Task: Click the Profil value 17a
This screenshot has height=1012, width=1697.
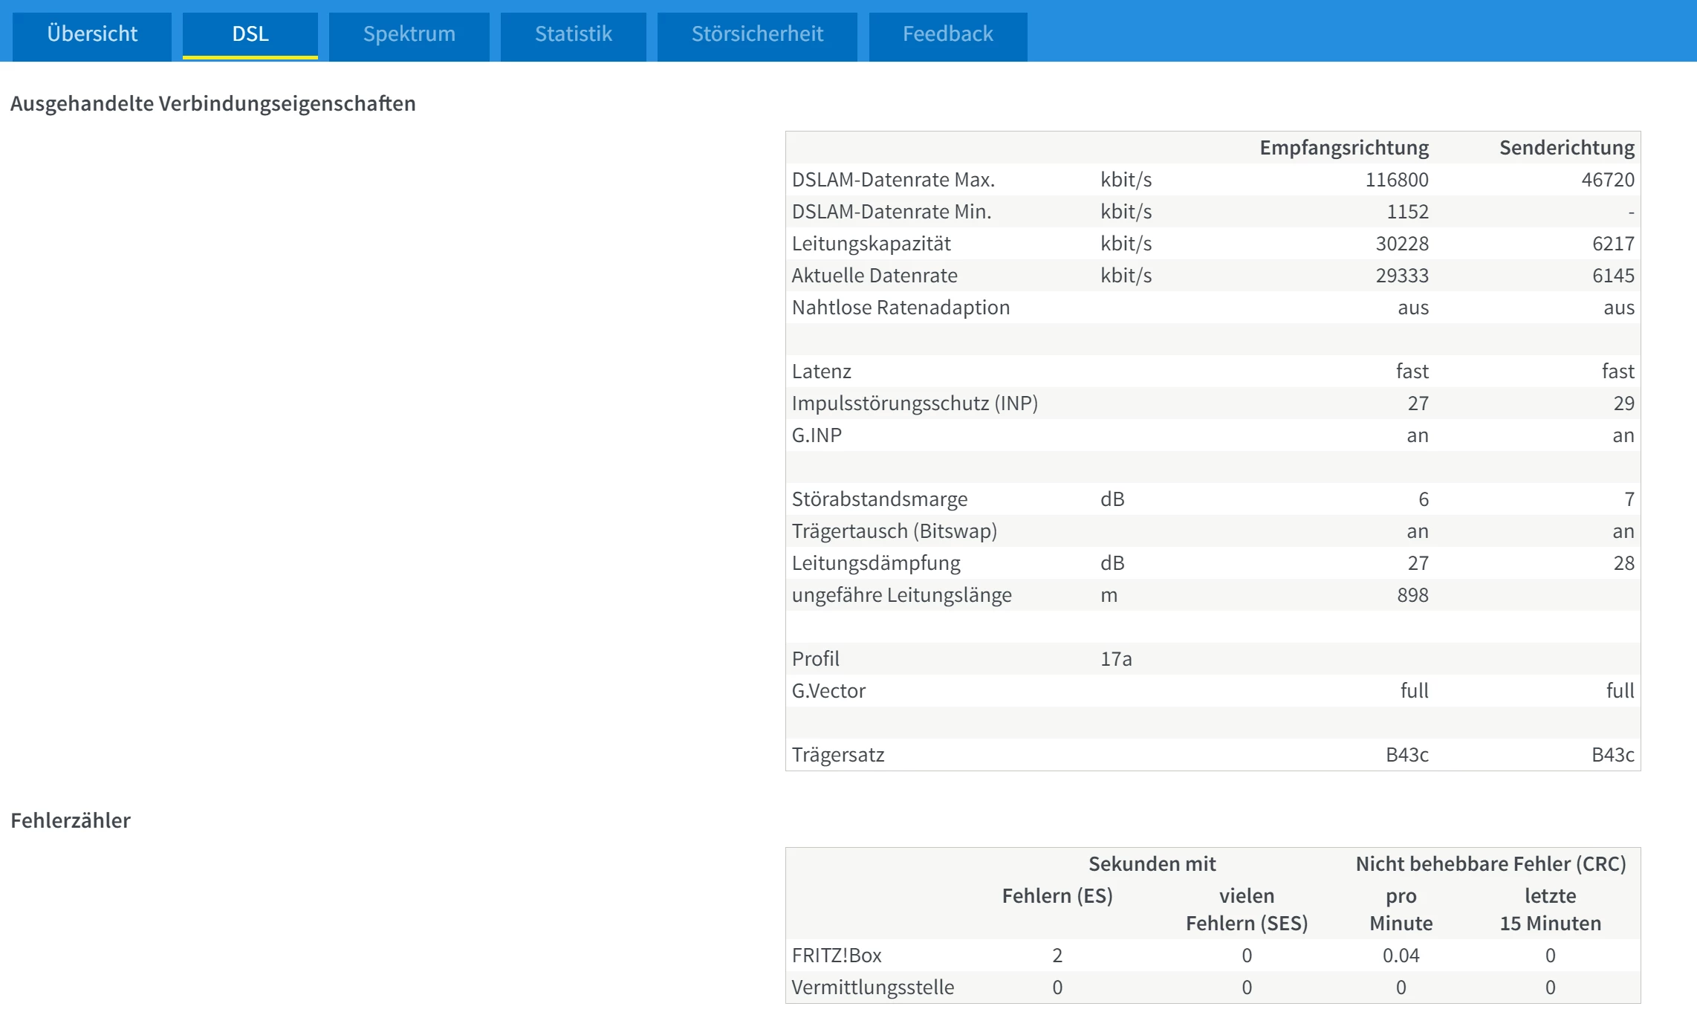Action: [x=1115, y=659]
